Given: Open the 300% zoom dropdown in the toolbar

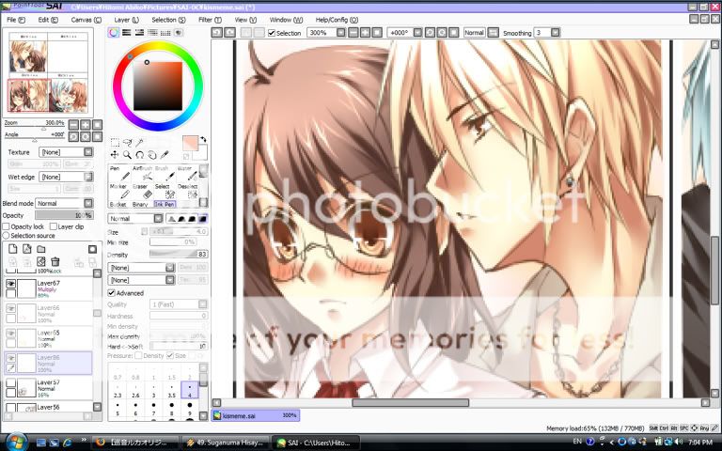Looking at the screenshot, I should point(340,33).
